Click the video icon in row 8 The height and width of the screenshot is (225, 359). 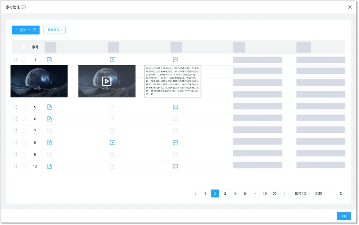(112, 143)
